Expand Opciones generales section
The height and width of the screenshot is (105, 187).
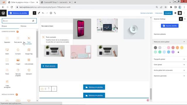[169, 76]
